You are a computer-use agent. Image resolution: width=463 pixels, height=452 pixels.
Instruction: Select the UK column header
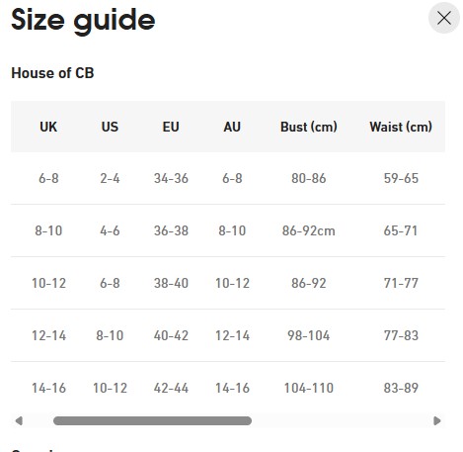[x=48, y=127]
